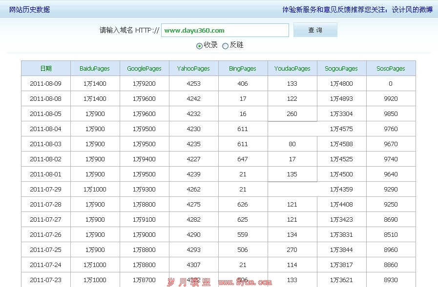Click the BaiduPages column header
The image size is (438, 287).
point(95,69)
